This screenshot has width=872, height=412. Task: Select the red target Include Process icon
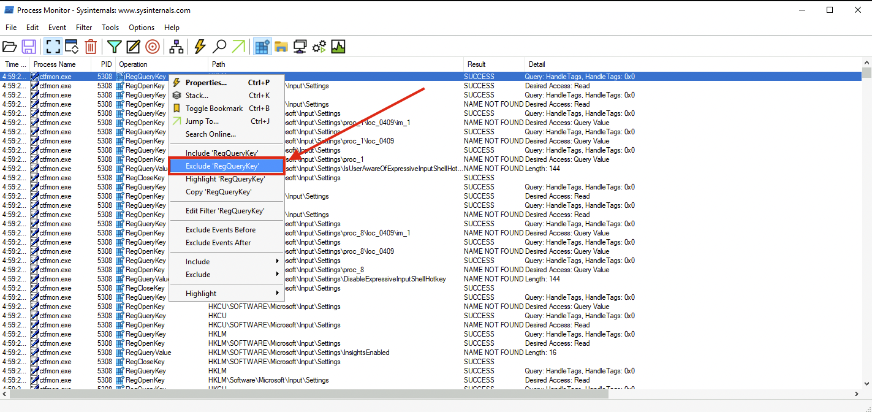(x=153, y=47)
